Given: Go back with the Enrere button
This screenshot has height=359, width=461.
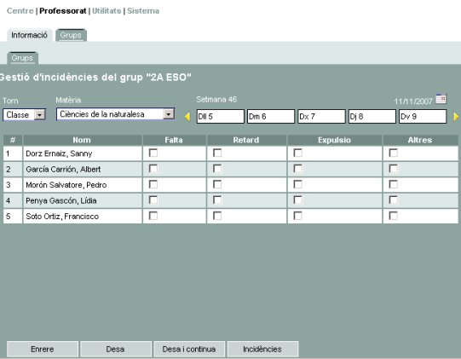Looking at the screenshot, I should pos(43,350).
